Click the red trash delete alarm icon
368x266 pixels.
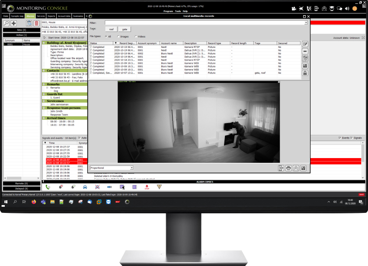pyautogui.click(x=36, y=23)
